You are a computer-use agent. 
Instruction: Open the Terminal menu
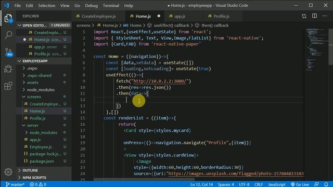[x=111, y=6]
